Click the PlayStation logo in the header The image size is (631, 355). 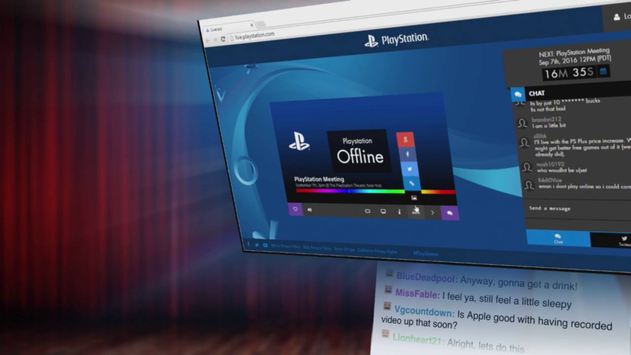[x=396, y=39]
